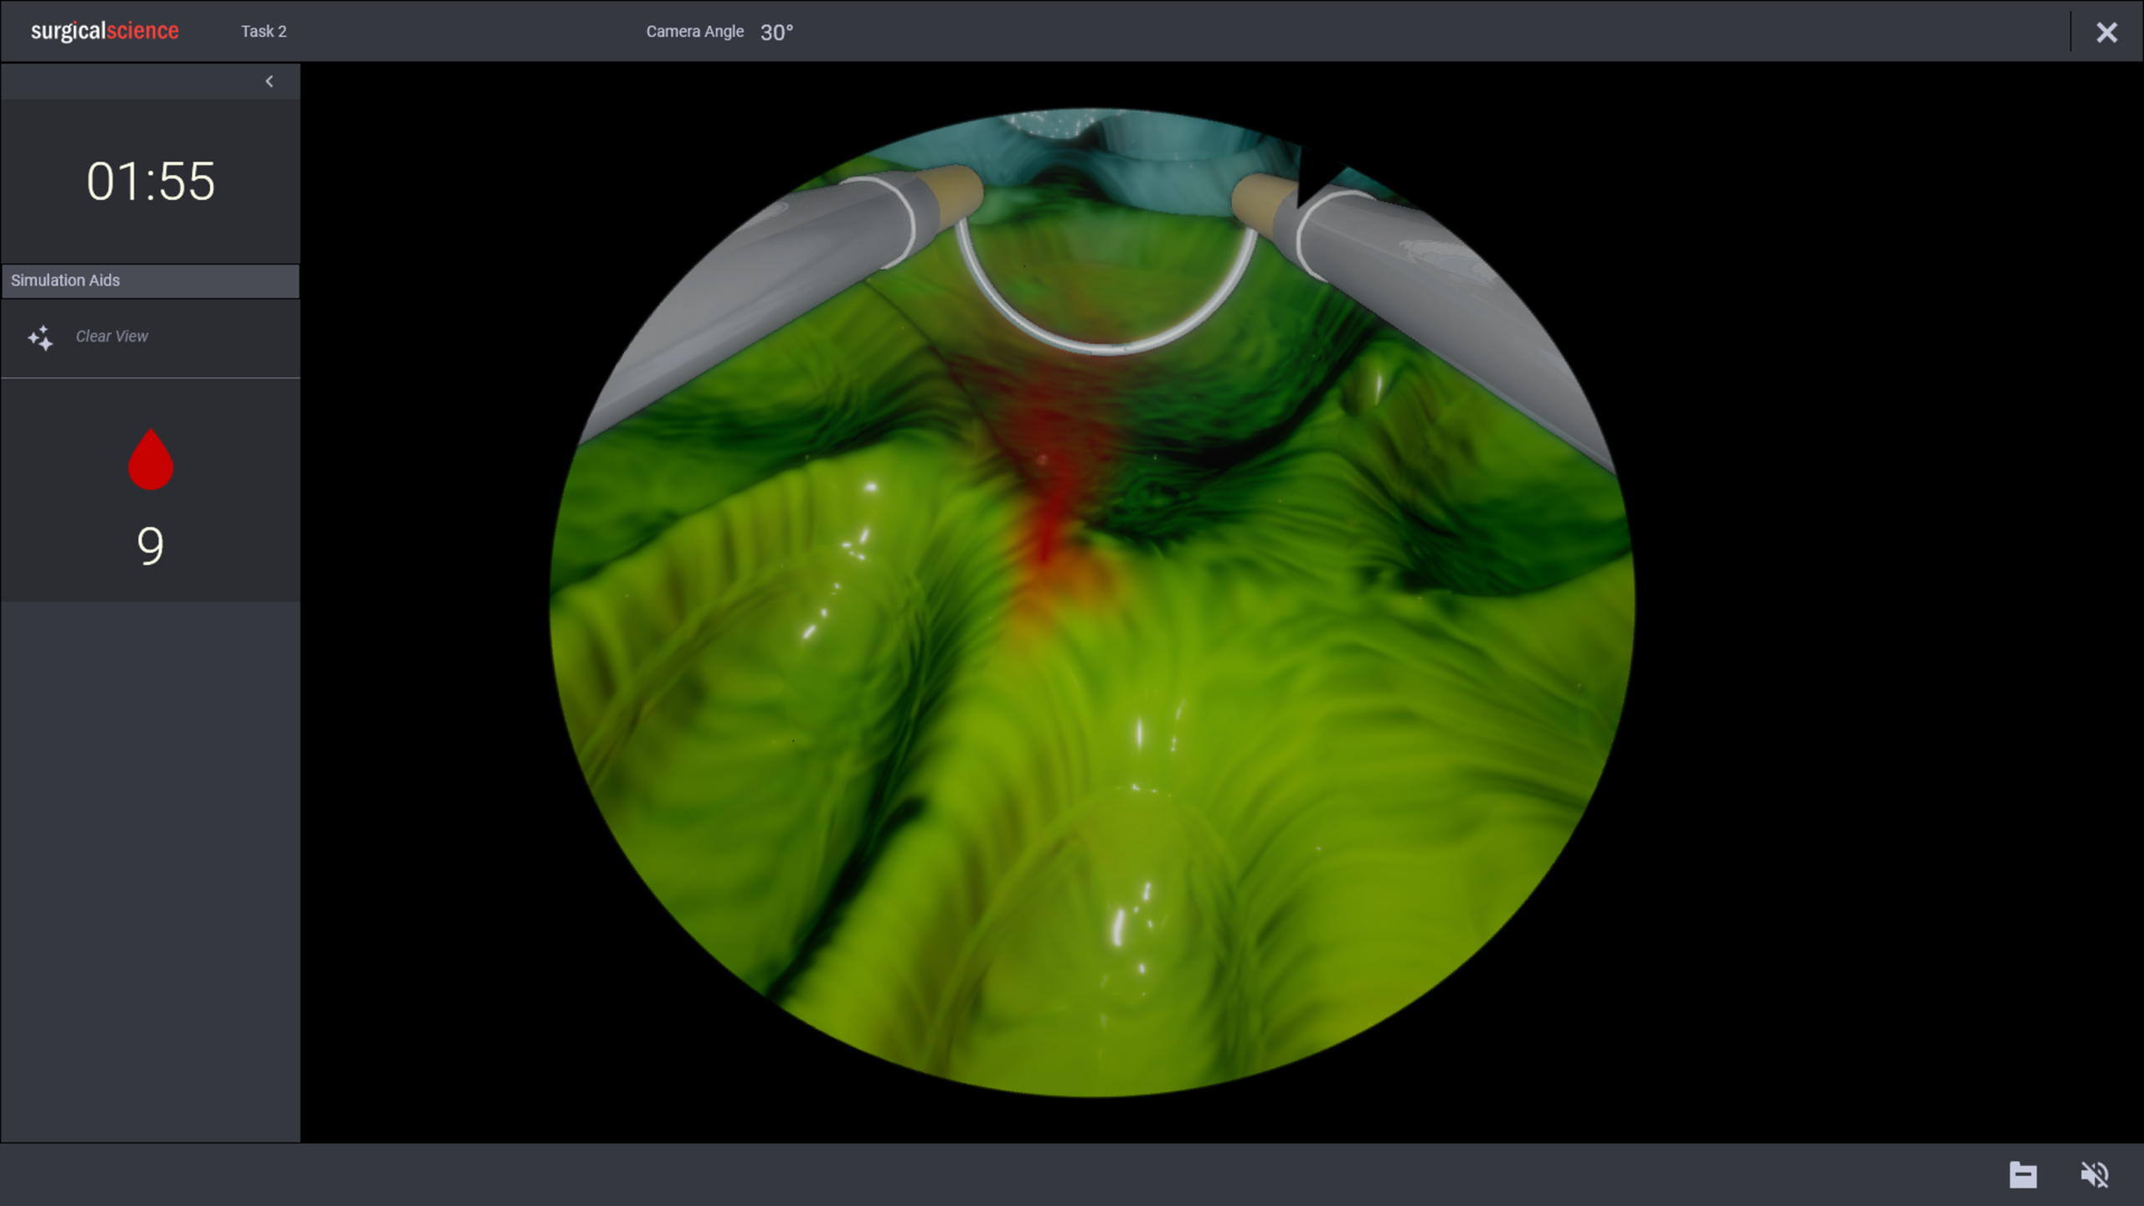Viewport: 2144px width, 1206px height.
Task: Open the folder icon in bottom bar
Action: (2023, 1174)
